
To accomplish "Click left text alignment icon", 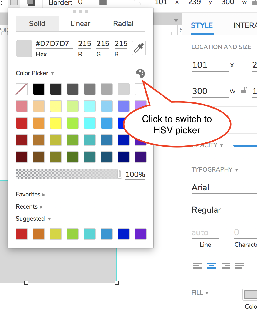I will pos(198,266).
